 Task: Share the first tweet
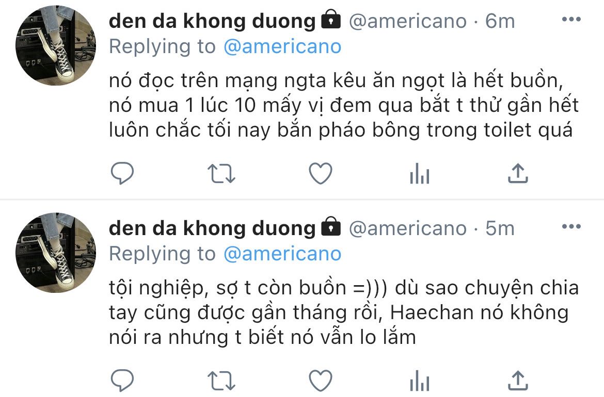pyautogui.click(x=518, y=173)
